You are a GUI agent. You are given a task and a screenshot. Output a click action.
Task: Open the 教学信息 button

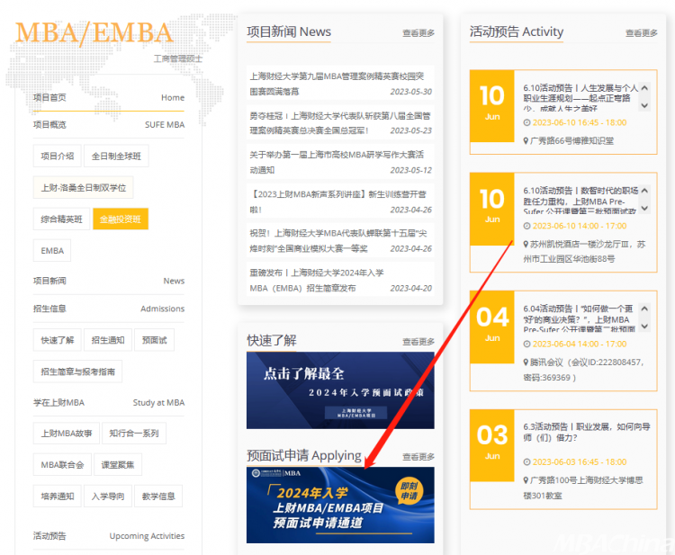click(x=158, y=496)
